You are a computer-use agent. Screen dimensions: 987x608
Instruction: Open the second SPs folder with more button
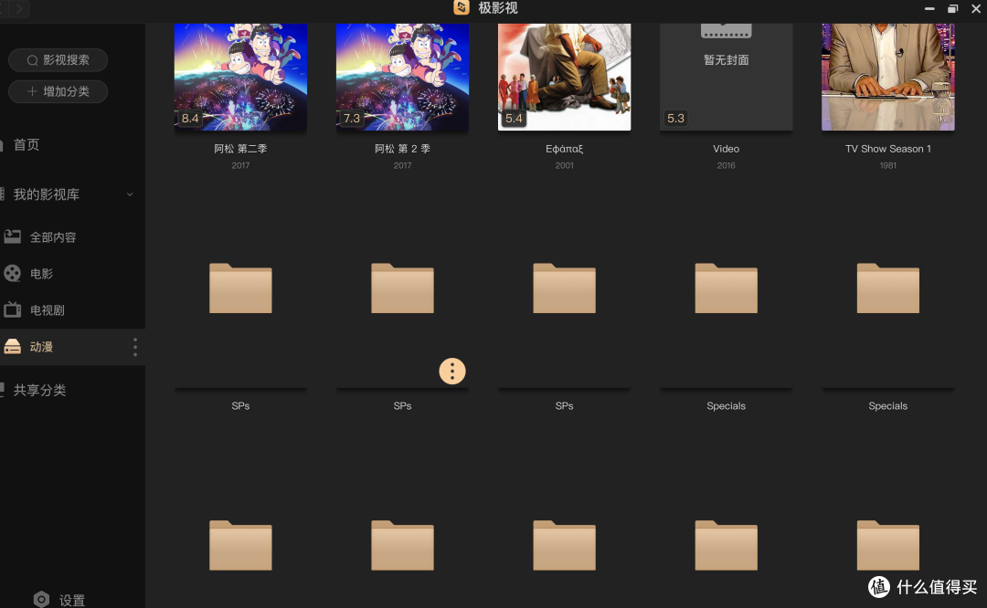(x=402, y=288)
